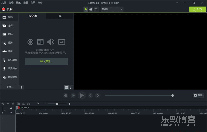The width and height of the screenshot is (207, 132).
Task: Click the picture icon in media bin
Action: coord(61,42)
